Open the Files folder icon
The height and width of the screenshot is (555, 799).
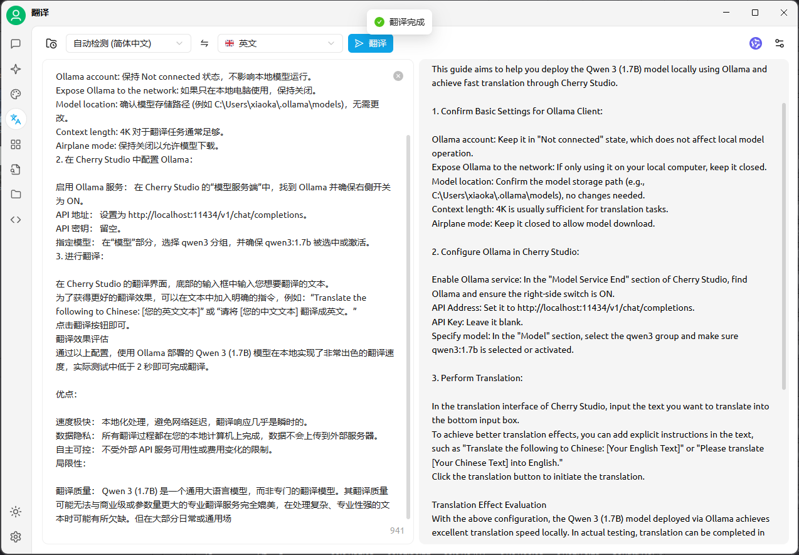tap(16, 194)
